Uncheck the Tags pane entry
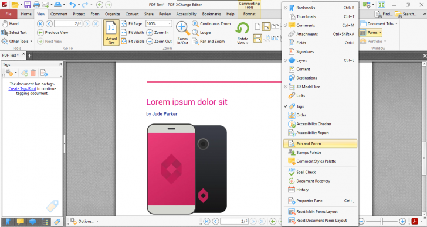Viewport: 427px width, 227px height. coord(320,106)
